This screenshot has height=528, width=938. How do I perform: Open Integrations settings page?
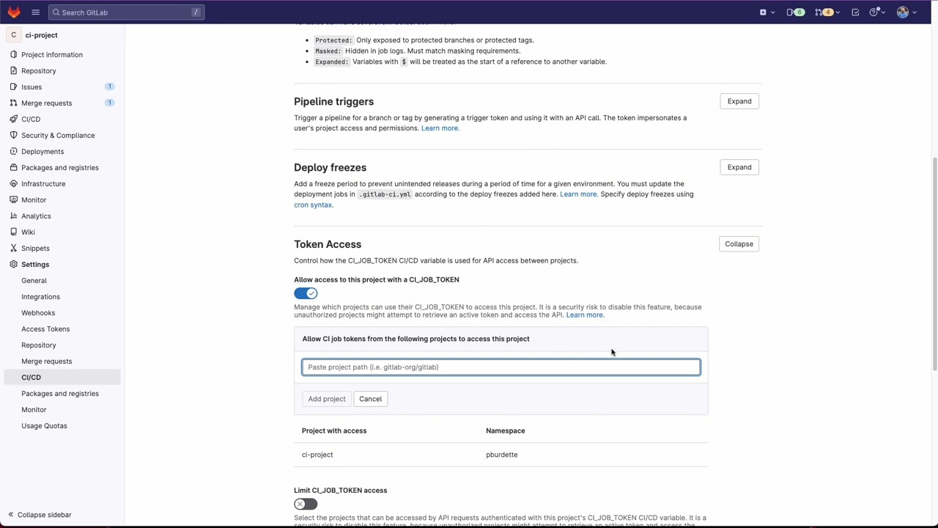coord(40,296)
